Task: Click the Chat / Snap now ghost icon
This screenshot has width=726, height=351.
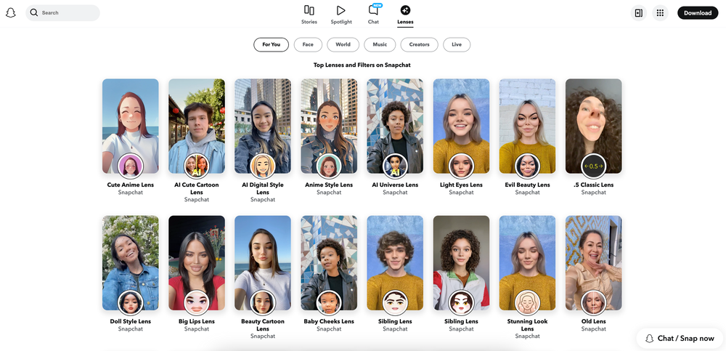Action: pos(649,339)
